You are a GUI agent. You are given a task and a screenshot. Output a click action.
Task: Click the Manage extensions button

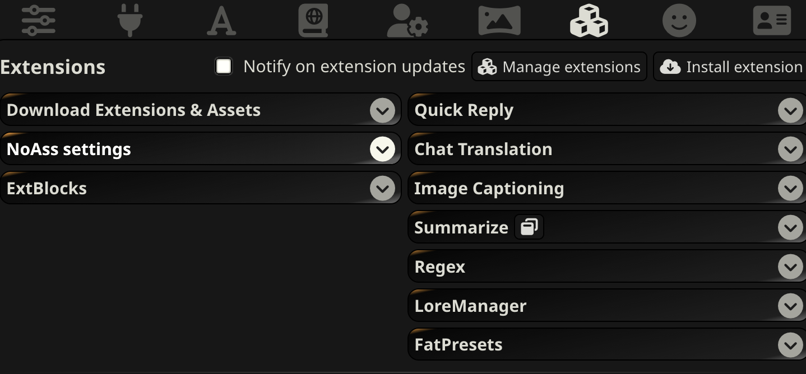click(x=559, y=67)
